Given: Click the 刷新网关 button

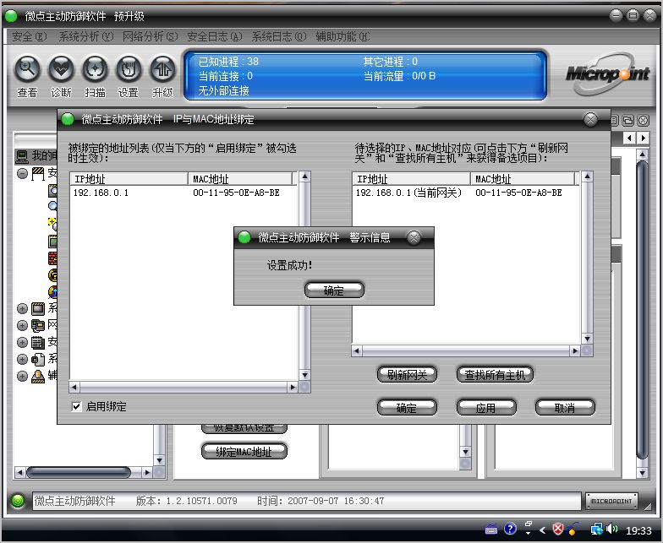Looking at the screenshot, I should tap(407, 375).
